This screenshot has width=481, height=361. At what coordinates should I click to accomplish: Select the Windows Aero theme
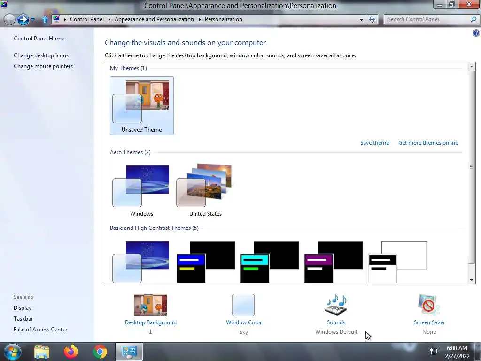coord(141,190)
